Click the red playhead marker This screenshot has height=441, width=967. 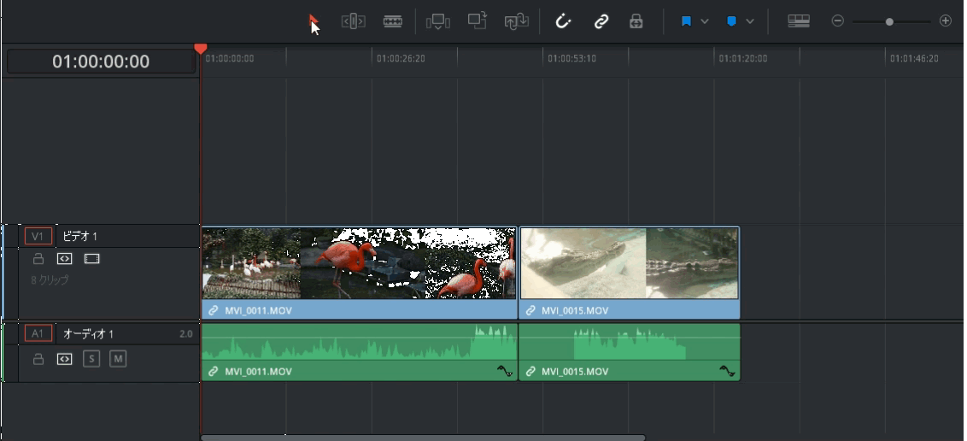pos(201,48)
